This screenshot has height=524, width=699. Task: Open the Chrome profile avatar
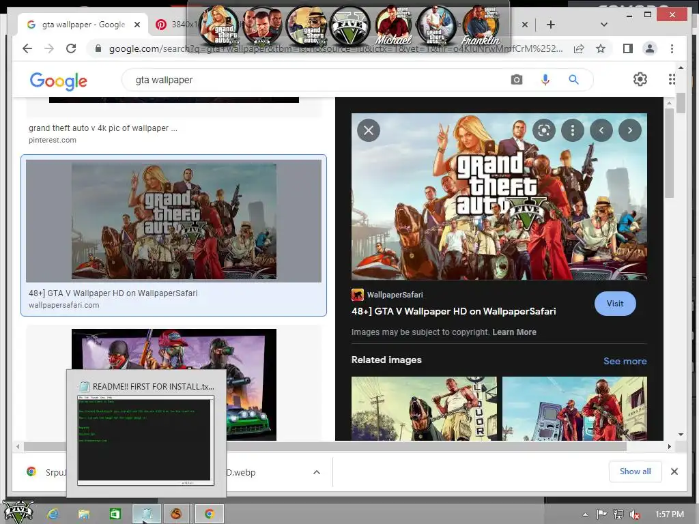pos(650,48)
